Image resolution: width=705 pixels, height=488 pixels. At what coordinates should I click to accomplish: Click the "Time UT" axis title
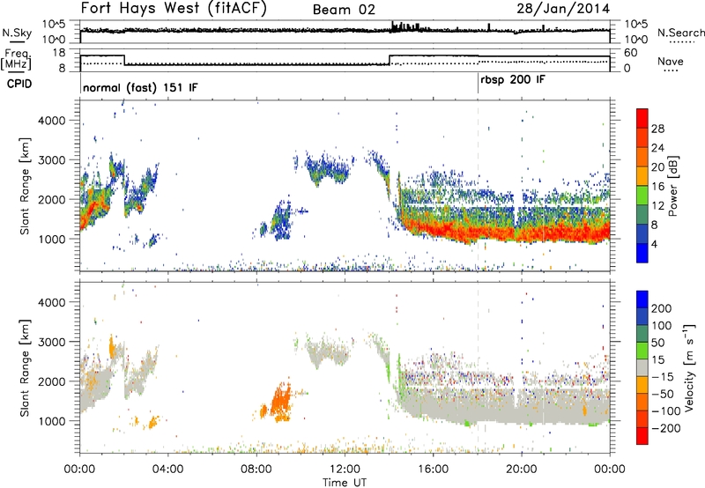point(345,482)
